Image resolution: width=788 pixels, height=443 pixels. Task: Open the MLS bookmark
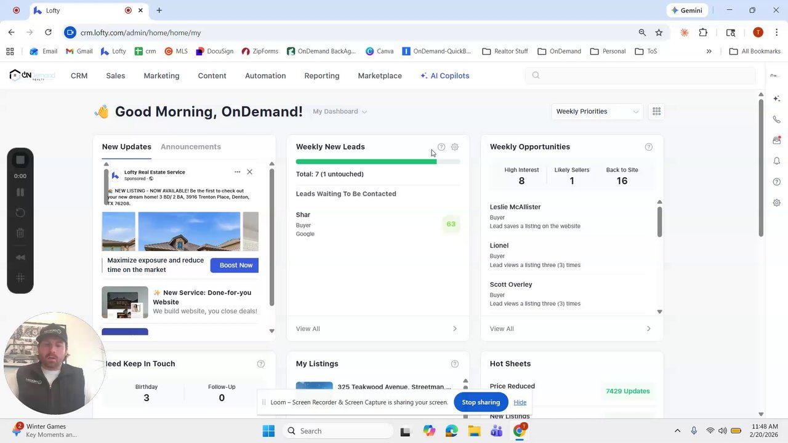pyautogui.click(x=176, y=51)
